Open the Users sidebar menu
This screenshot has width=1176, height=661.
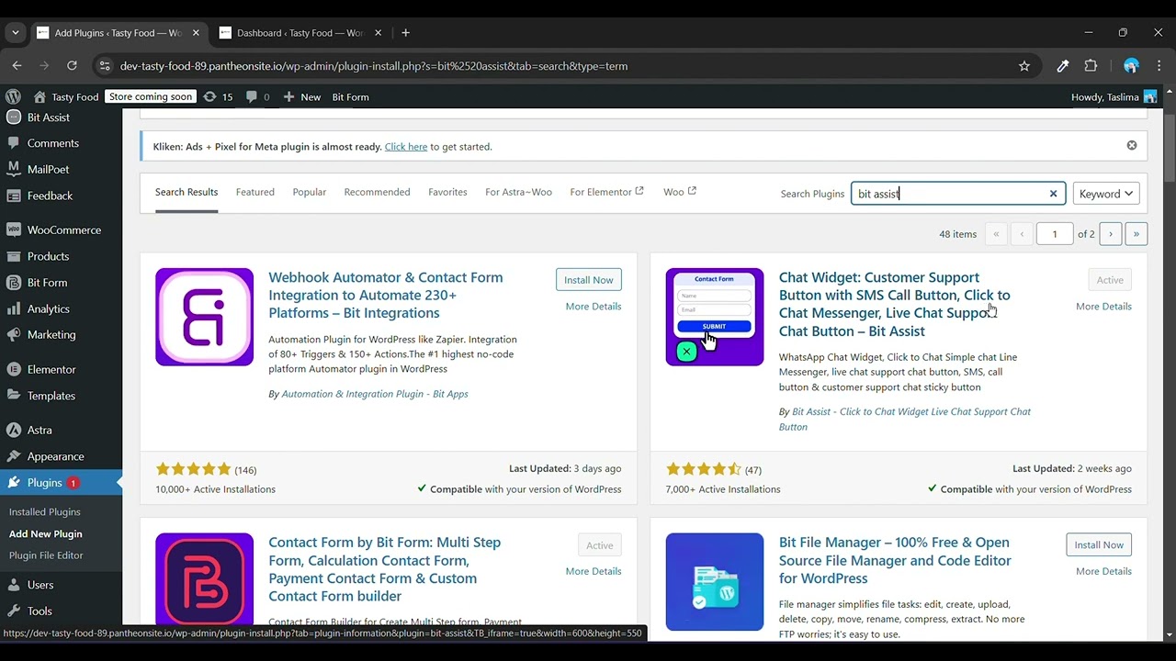coord(61,585)
